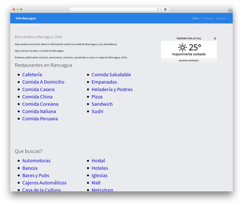Reload the page with the refresh icon
The image size is (243, 206).
tap(158, 10)
